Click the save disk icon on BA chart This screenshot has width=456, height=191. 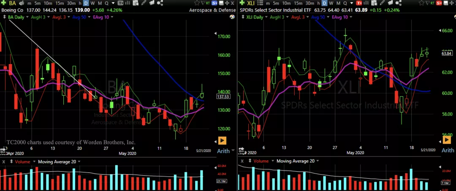(221, 3)
